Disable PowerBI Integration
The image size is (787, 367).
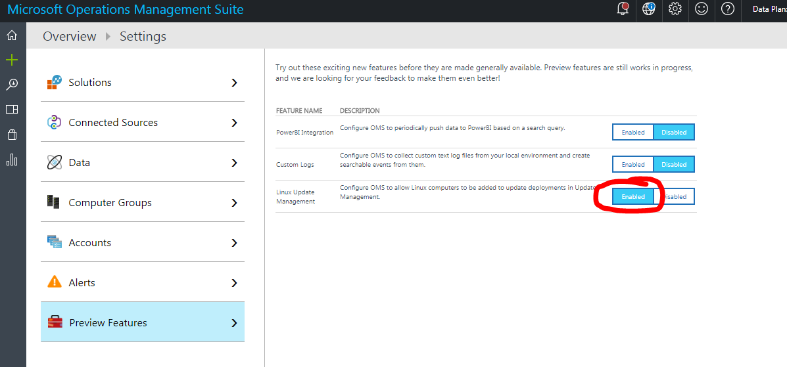pyautogui.click(x=674, y=133)
